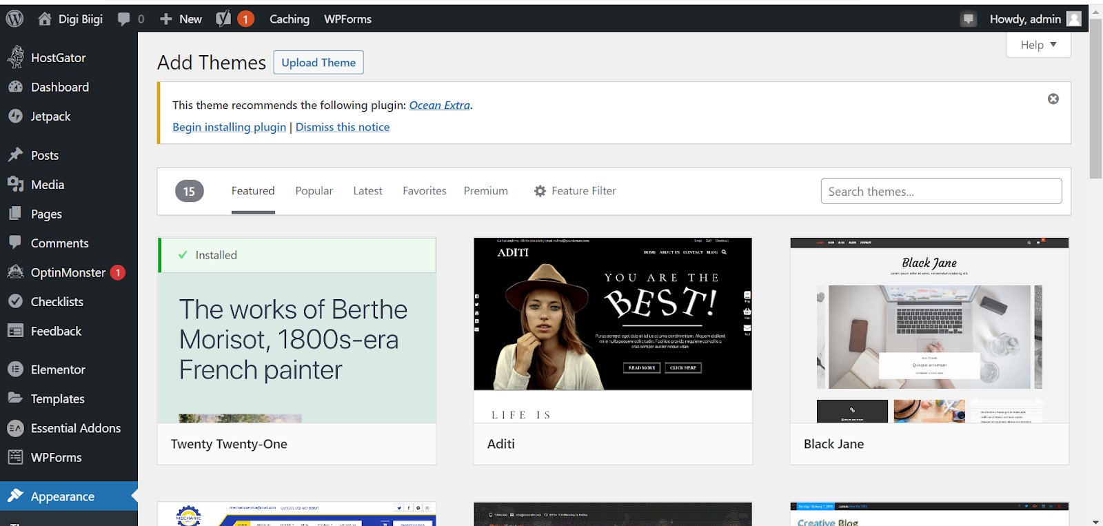Open the Aditi theme thumbnail
Image resolution: width=1103 pixels, height=526 pixels.
click(x=612, y=330)
